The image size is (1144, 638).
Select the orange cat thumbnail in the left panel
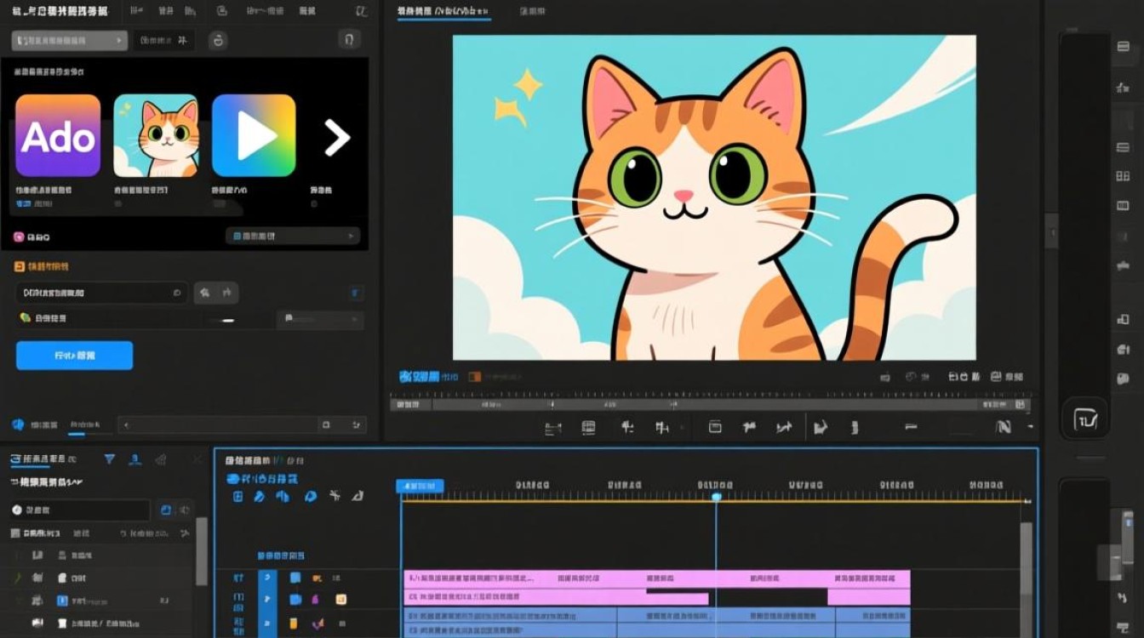click(156, 135)
